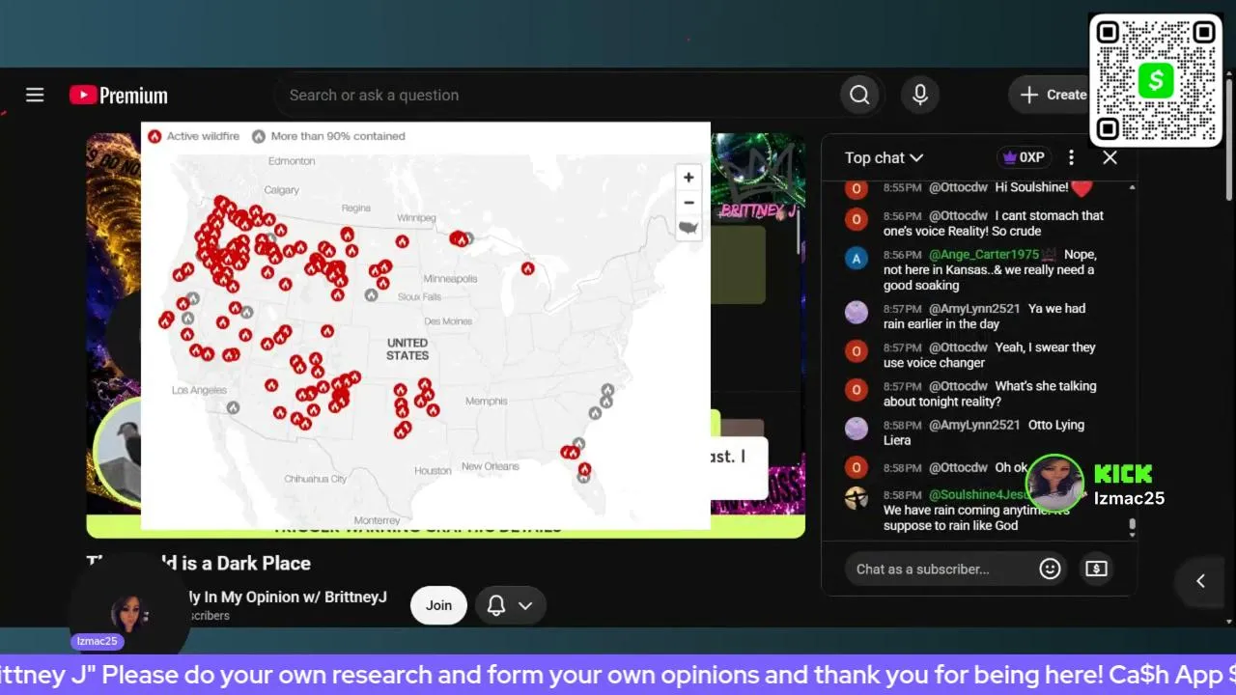Click the 'Houston' city label on map
The height and width of the screenshot is (695, 1236).
433,470
